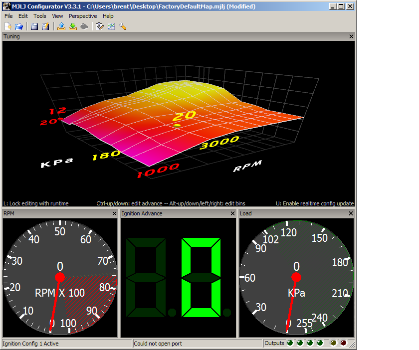Click the Load gauge needle hub
Viewport: 419px width, 350px height.
[x=296, y=277]
